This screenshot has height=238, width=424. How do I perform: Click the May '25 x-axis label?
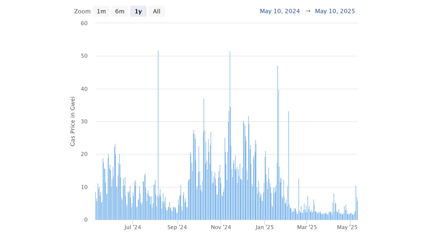347,227
